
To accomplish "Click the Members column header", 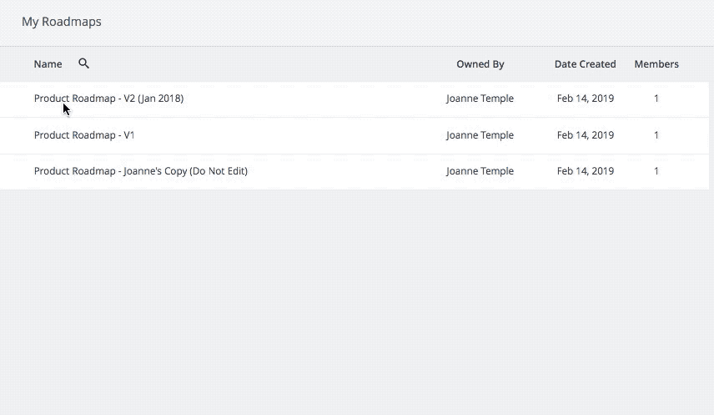I will (x=656, y=64).
